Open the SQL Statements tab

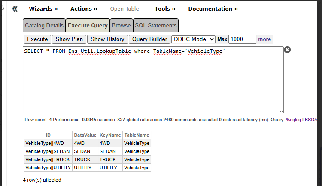pyautogui.click(x=155, y=25)
